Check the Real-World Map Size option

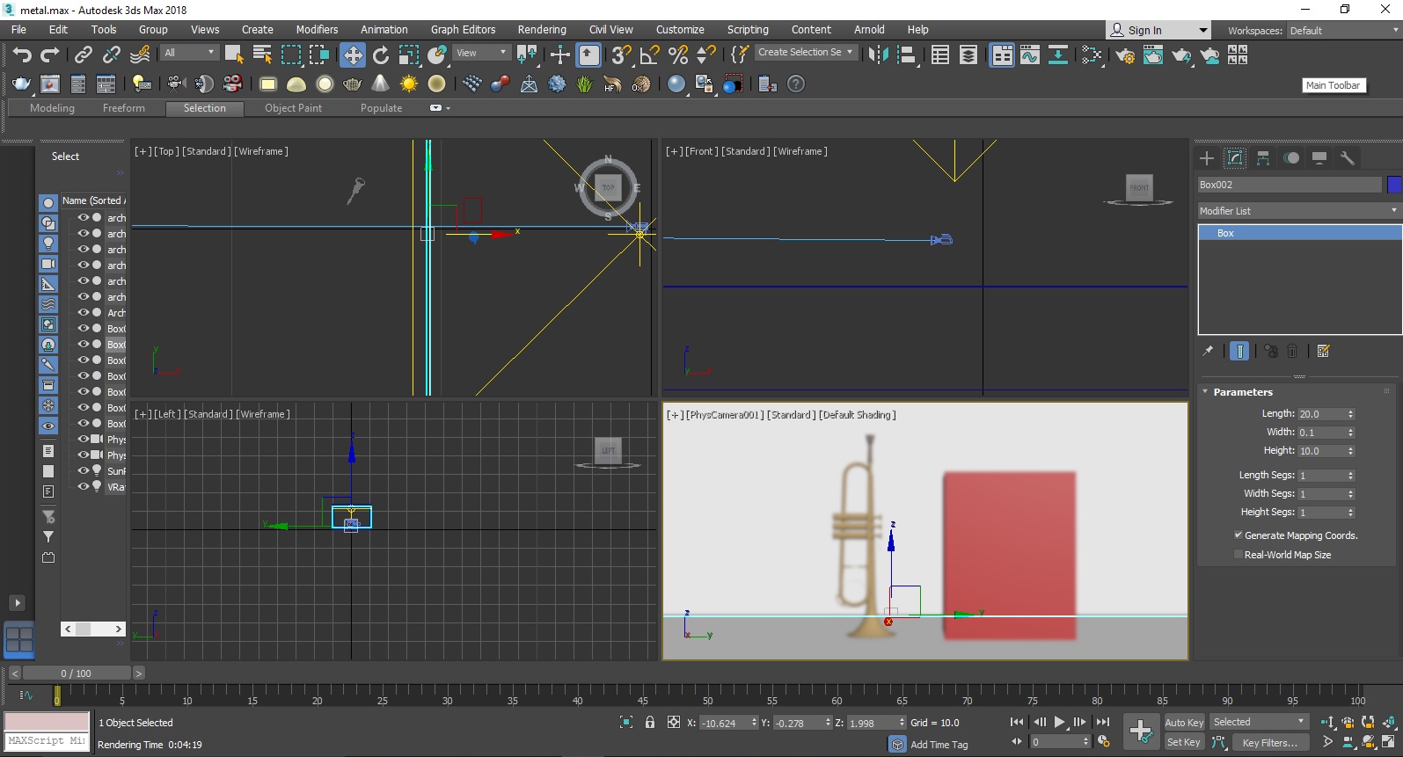point(1239,555)
